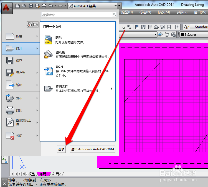
Task: Expand the 样例文件 submenu arrow
Action: click(x=112, y=89)
